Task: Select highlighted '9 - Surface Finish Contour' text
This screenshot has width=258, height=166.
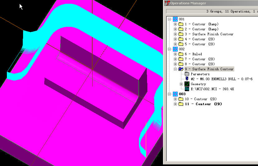Action: tap(209, 69)
